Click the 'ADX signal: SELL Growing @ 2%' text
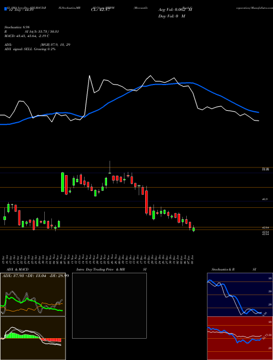Viewport: 273px width, 360px height. (30, 49)
